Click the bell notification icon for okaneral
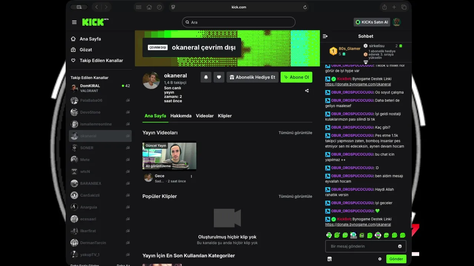 206,77
